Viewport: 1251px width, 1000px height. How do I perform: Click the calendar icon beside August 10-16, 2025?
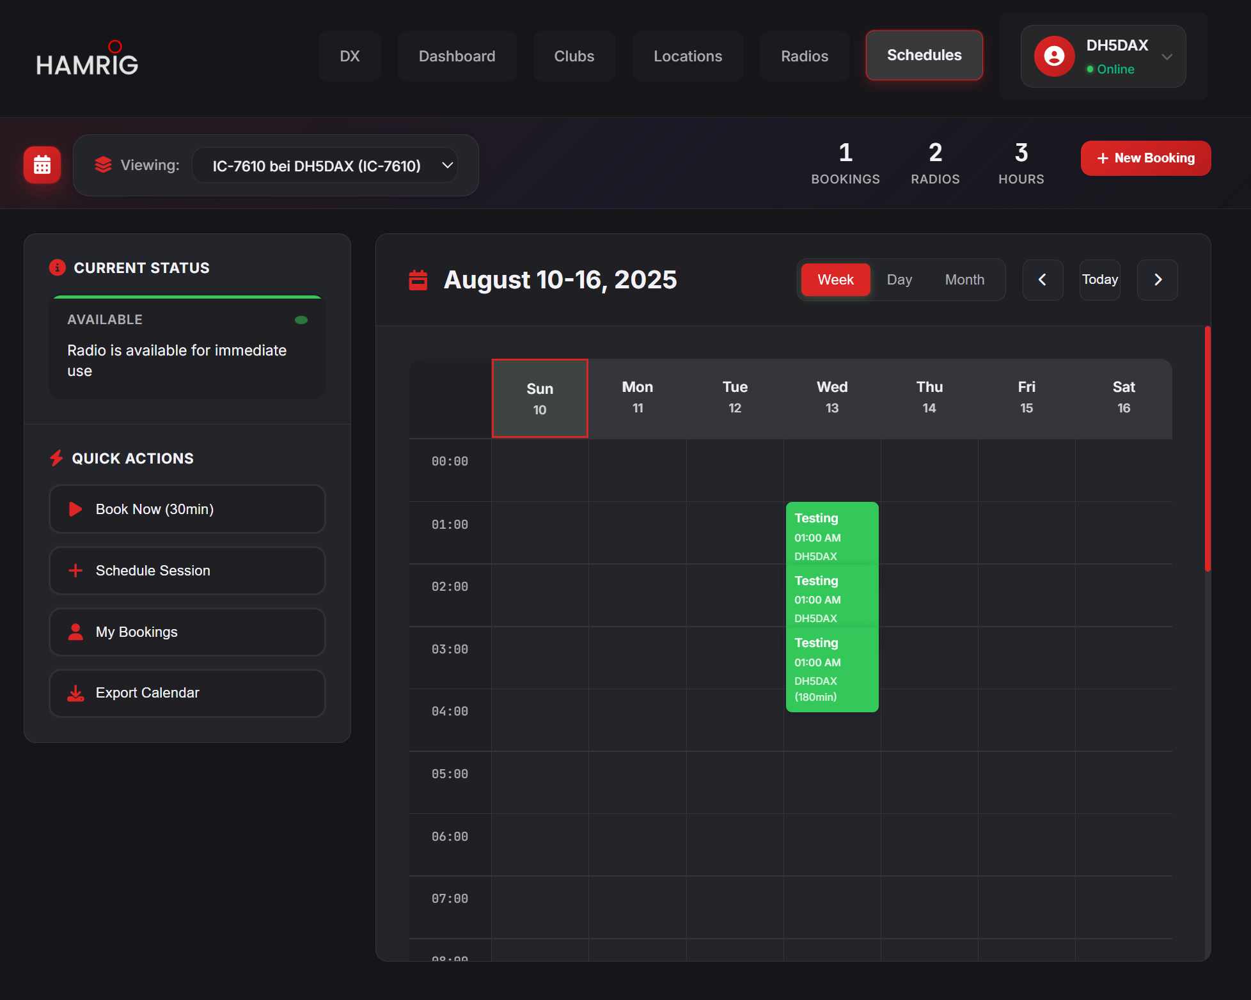418,279
